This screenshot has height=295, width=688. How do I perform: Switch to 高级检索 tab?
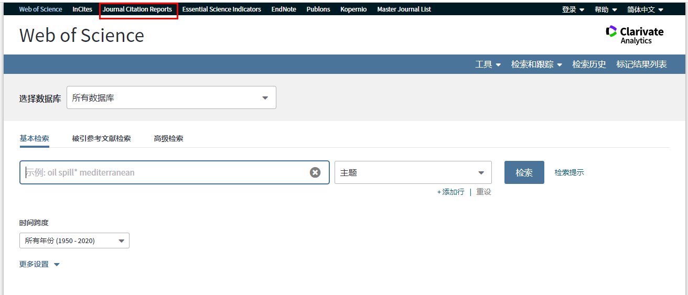click(168, 138)
